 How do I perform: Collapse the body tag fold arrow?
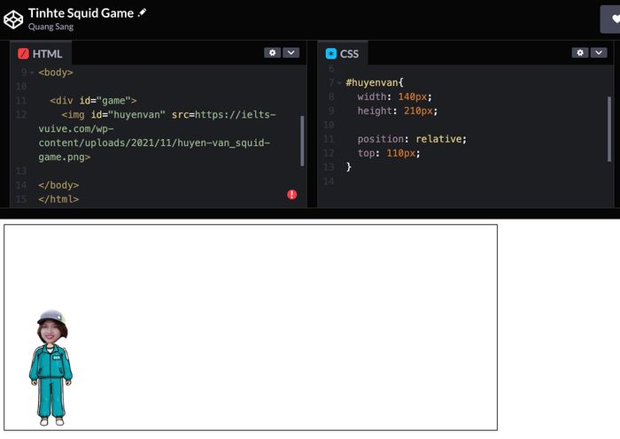click(x=32, y=73)
